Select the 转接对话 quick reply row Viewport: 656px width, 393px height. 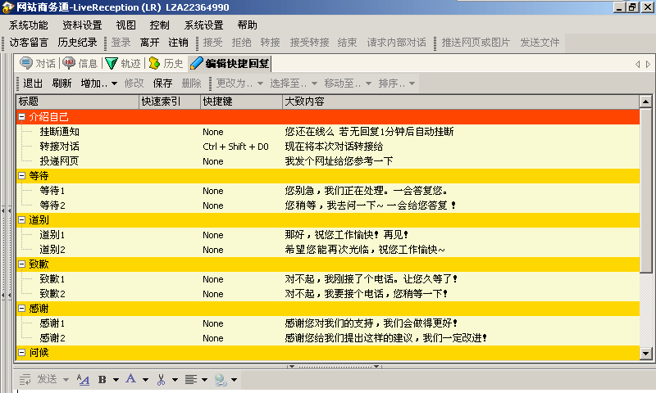point(59,147)
